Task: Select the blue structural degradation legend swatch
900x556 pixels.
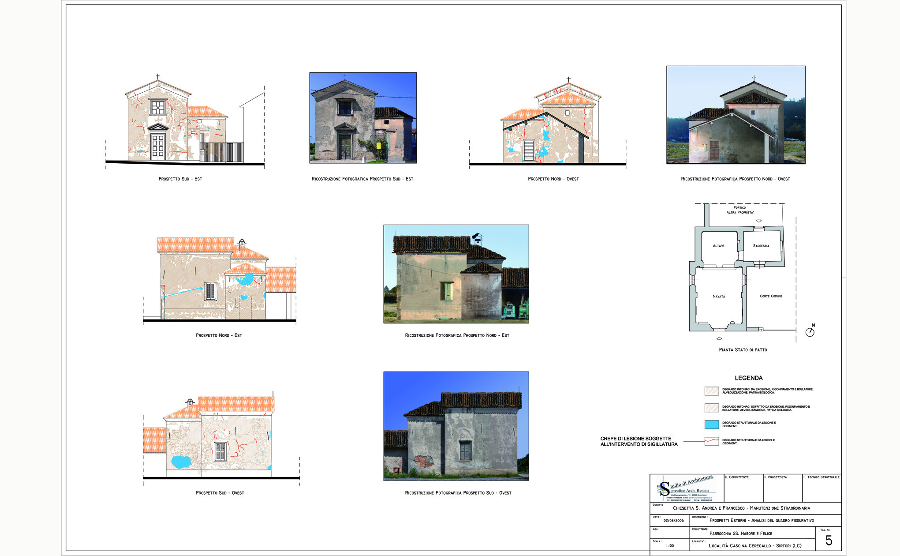Action: pos(712,425)
